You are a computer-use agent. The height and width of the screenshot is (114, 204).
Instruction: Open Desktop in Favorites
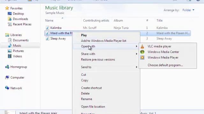[18, 14]
